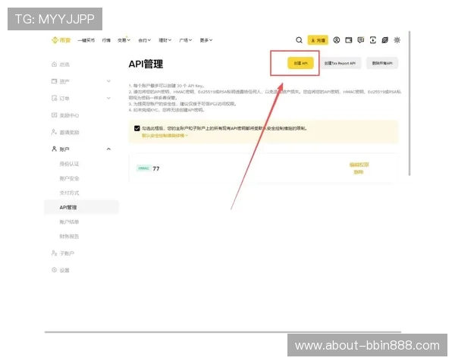Open the chat messages icon
This screenshot has width=455, height=364.
[x=361, y=40]
